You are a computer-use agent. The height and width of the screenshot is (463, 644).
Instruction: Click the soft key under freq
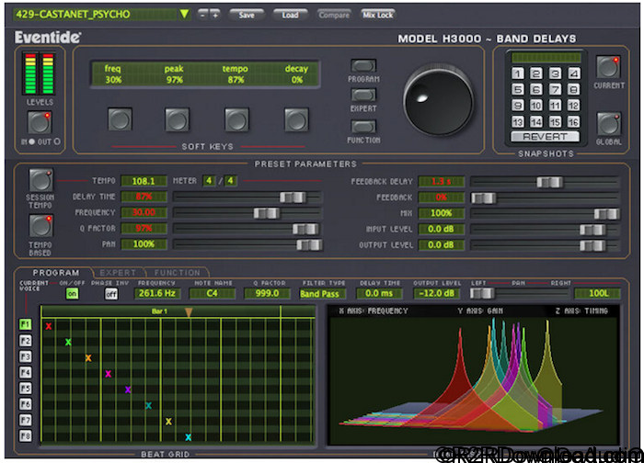120,119
